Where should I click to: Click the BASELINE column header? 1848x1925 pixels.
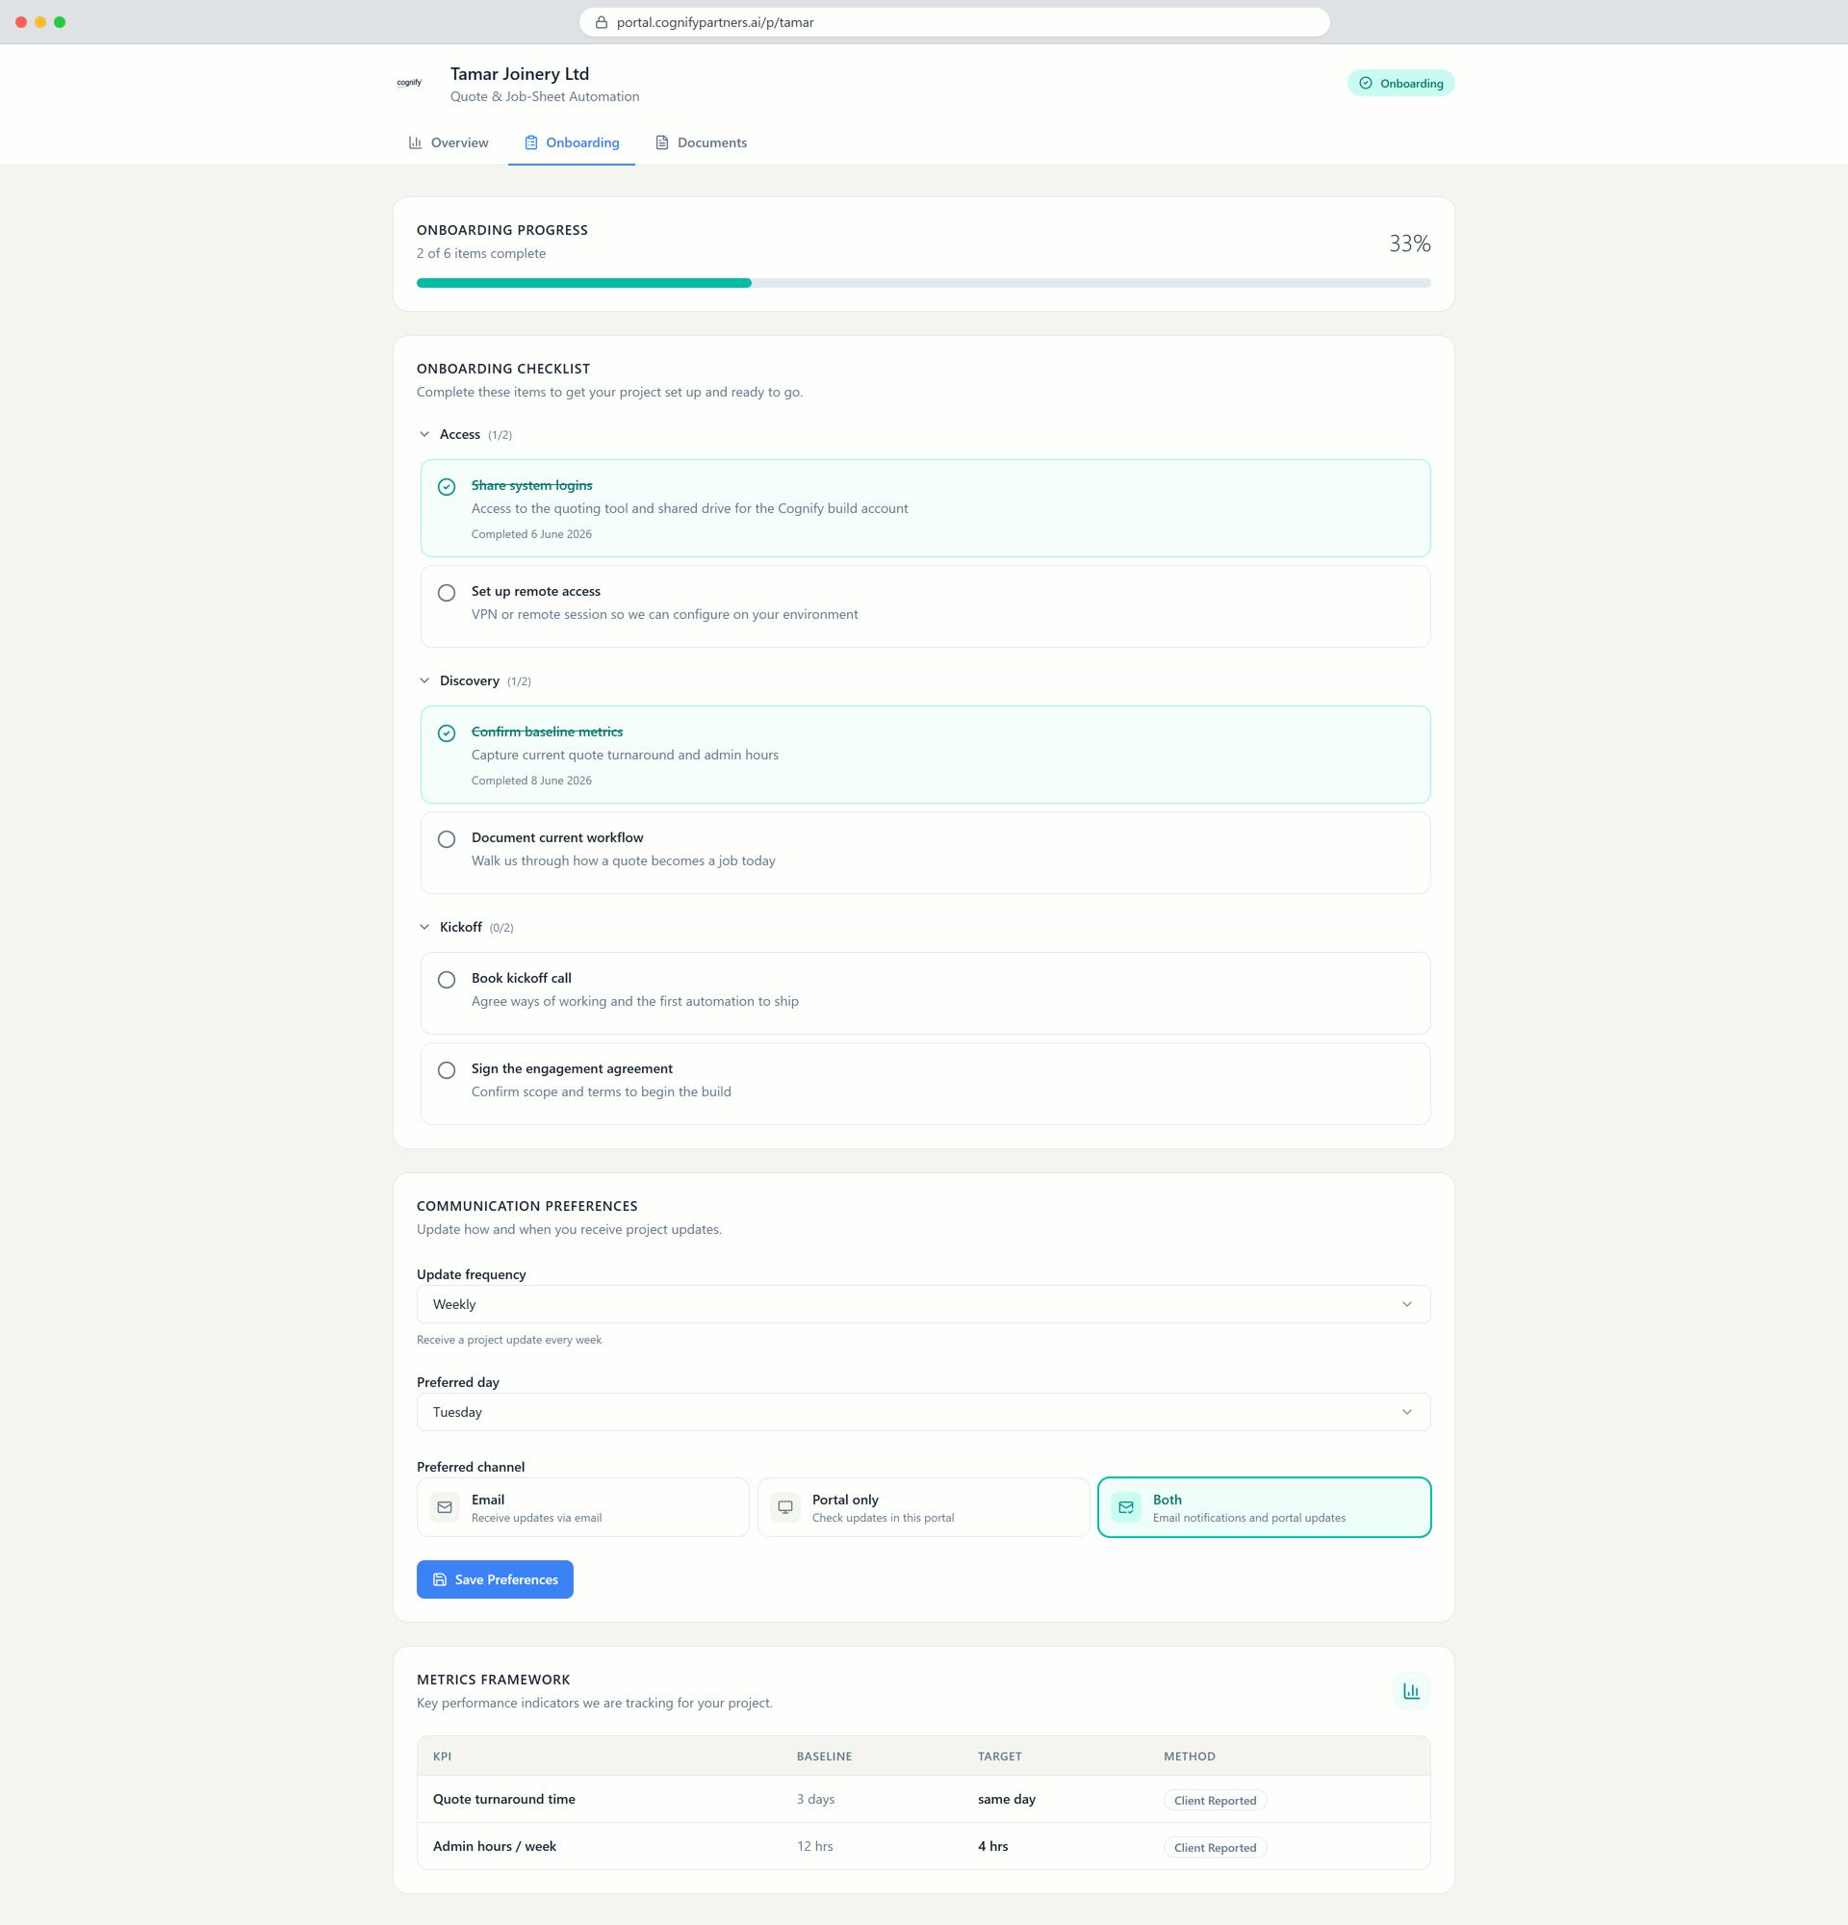[825, 1756]
